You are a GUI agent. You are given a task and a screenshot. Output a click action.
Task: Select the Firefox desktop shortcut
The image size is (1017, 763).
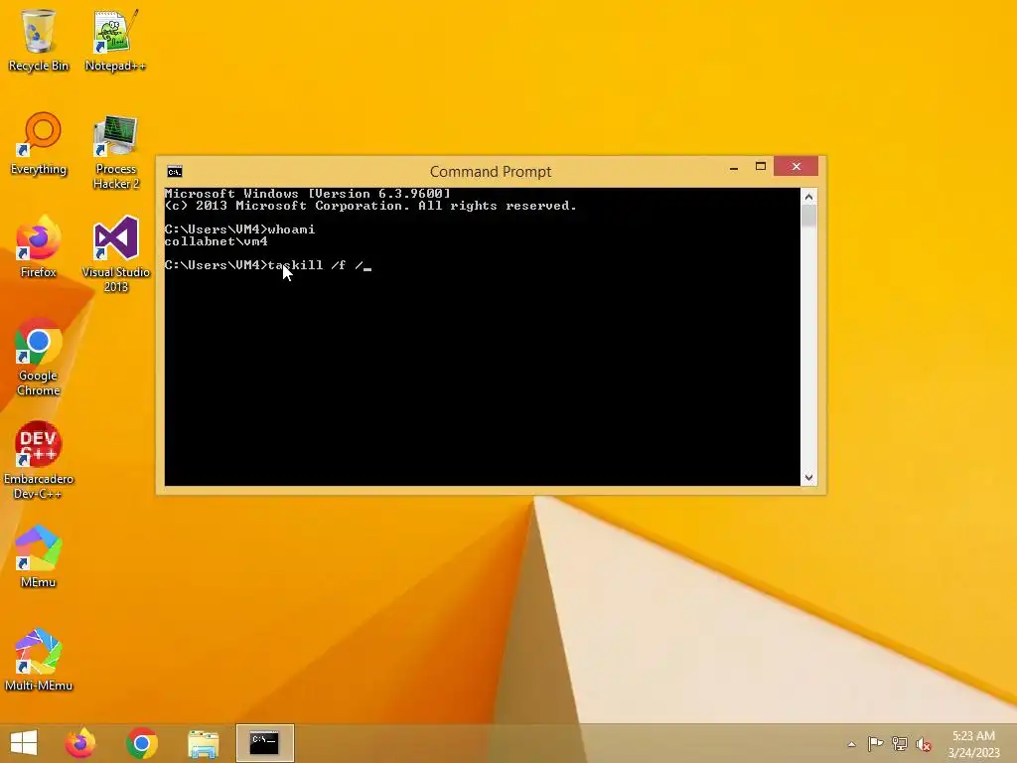coord(39,247)
